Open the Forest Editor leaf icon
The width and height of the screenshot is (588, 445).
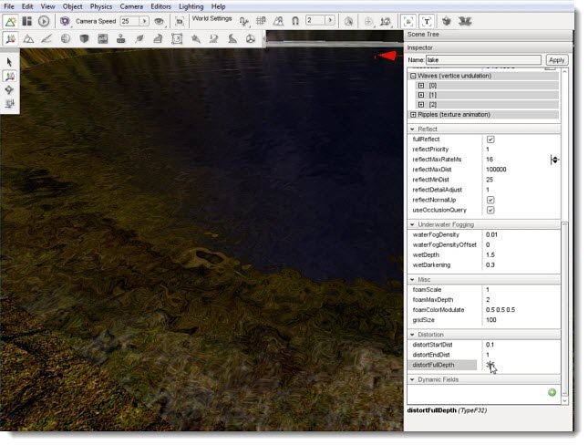[x=139, y=38]
